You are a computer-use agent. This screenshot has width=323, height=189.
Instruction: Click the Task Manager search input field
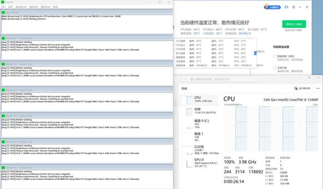click(x=220, y=79)
